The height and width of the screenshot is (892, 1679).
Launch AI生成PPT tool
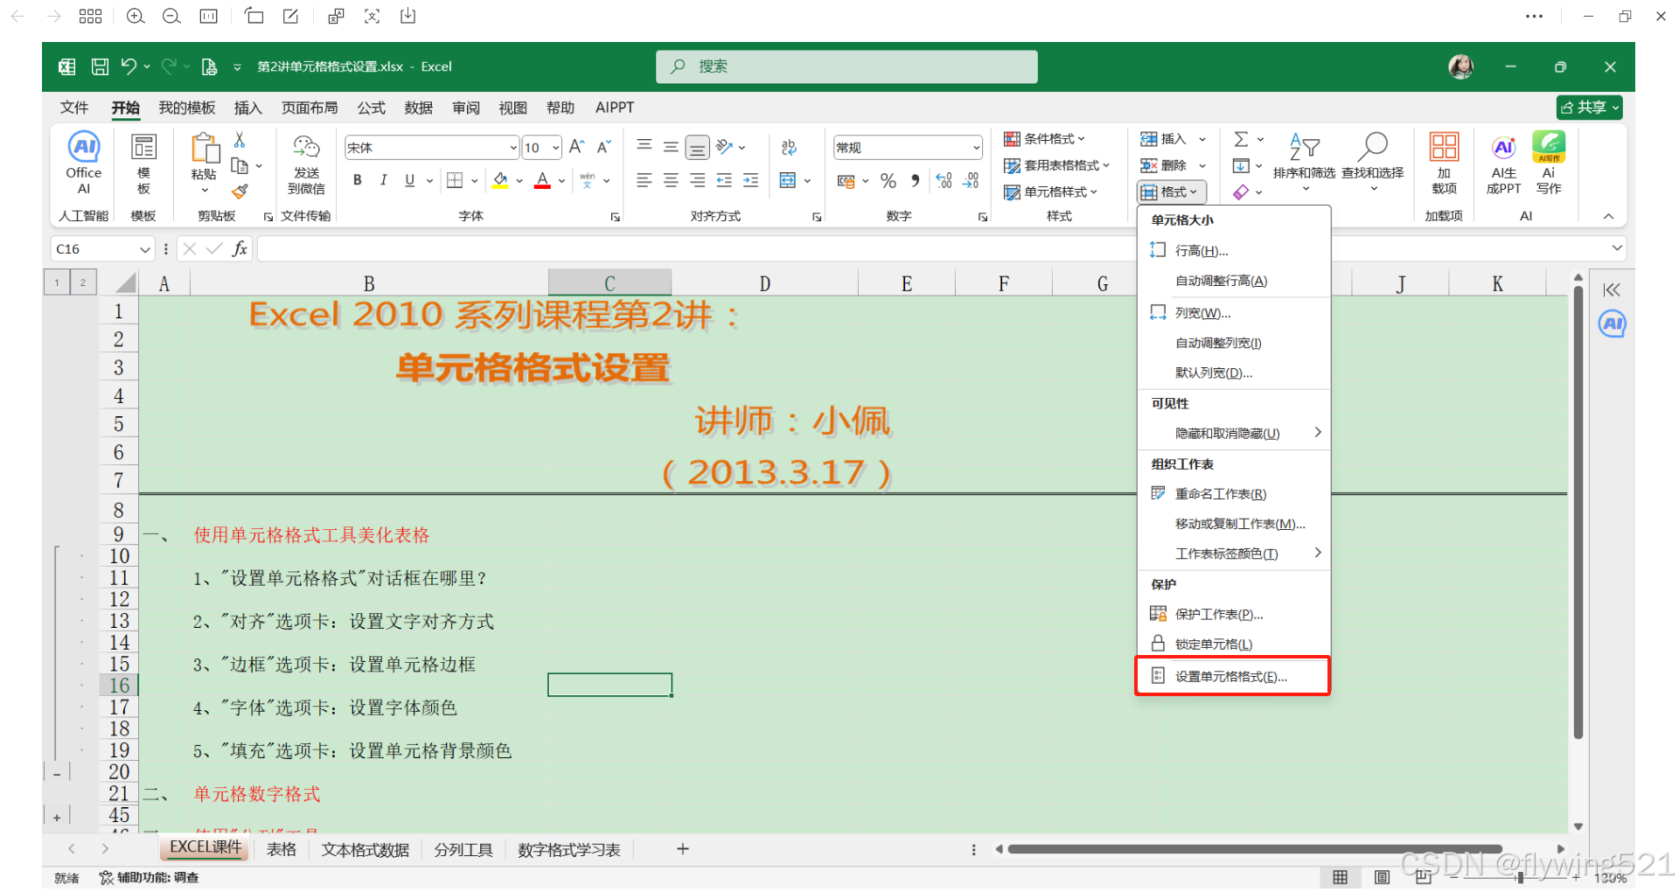click(1503, 163)
